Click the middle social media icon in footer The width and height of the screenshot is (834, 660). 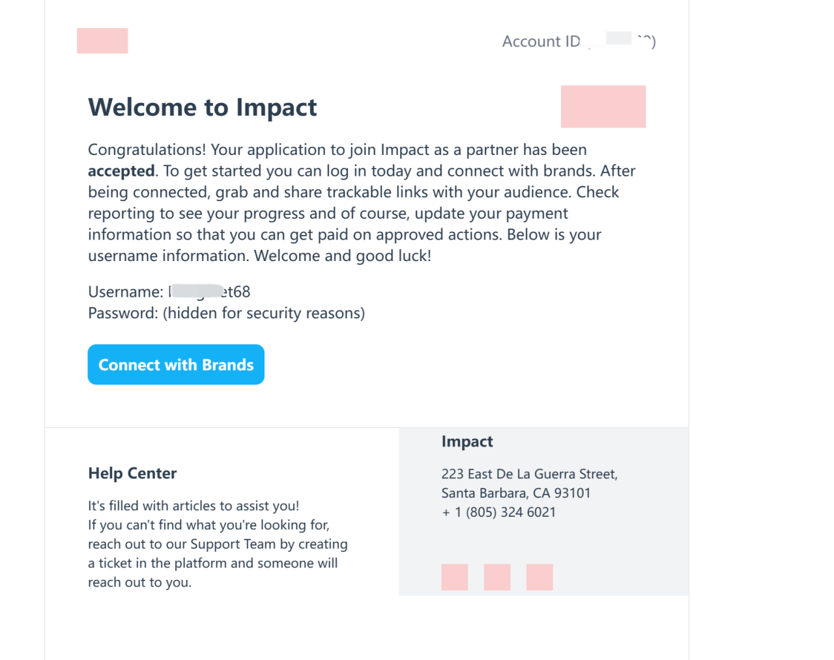pyautogui.click(x=497, y=577)
